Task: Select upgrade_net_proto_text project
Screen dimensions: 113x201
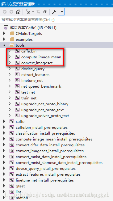Action: (x=42, y=110)
